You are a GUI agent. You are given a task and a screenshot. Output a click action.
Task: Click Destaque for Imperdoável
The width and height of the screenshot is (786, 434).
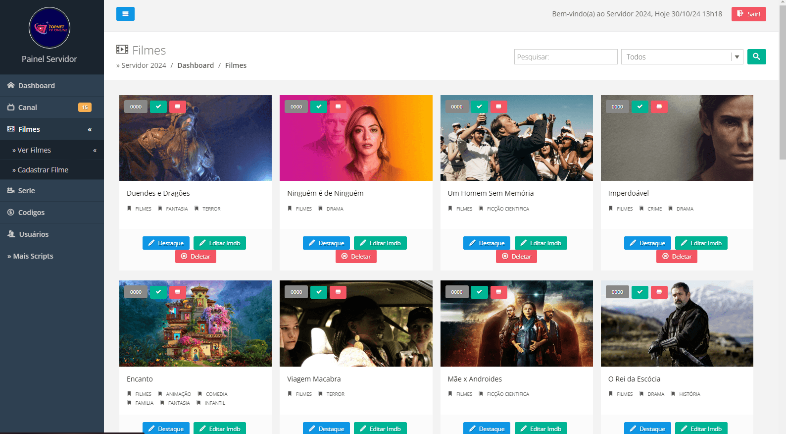click(647, 243)
